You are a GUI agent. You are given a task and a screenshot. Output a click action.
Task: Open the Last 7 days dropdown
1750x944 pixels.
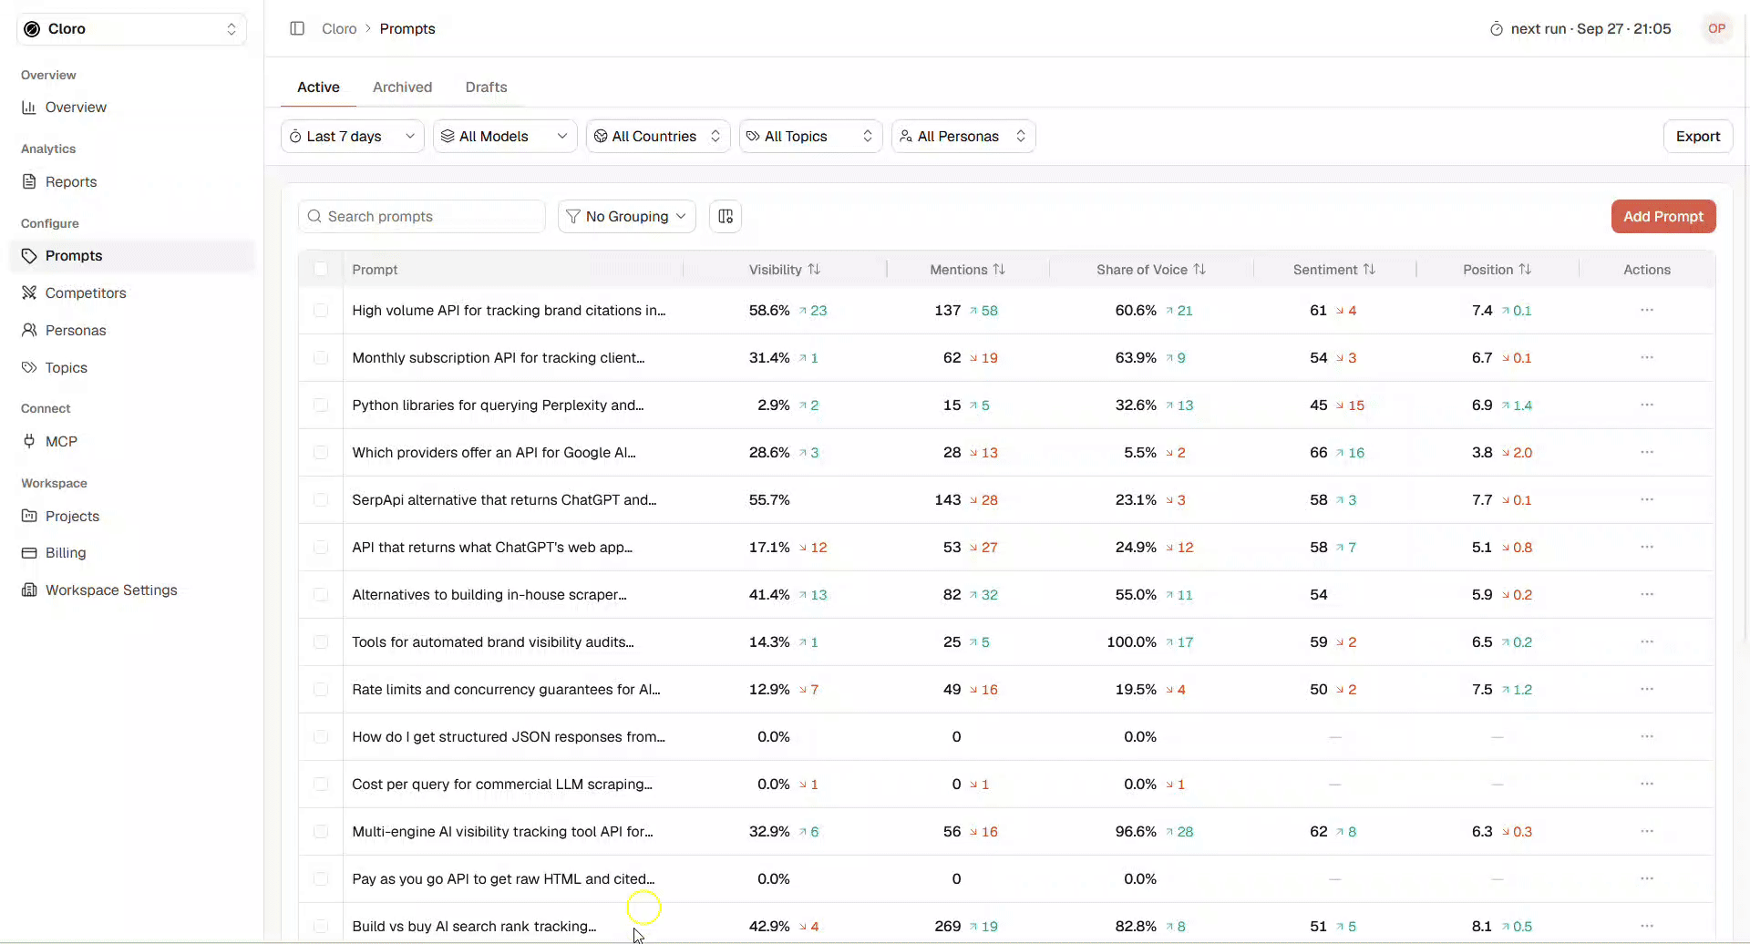(353, 136)
